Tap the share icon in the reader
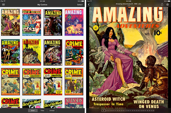The width and height of the screenshot is (171, 113). [x=162, y=4]
